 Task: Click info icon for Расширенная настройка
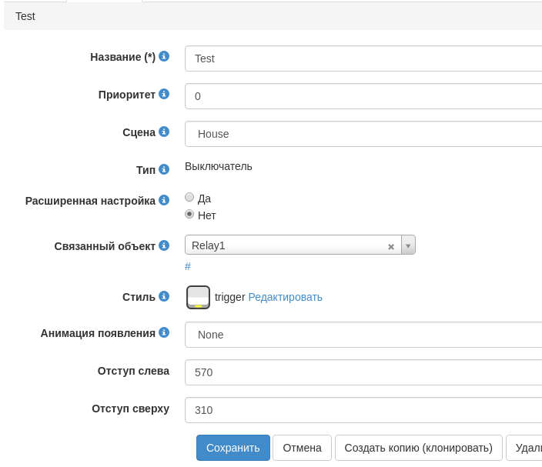coord(164,200)
